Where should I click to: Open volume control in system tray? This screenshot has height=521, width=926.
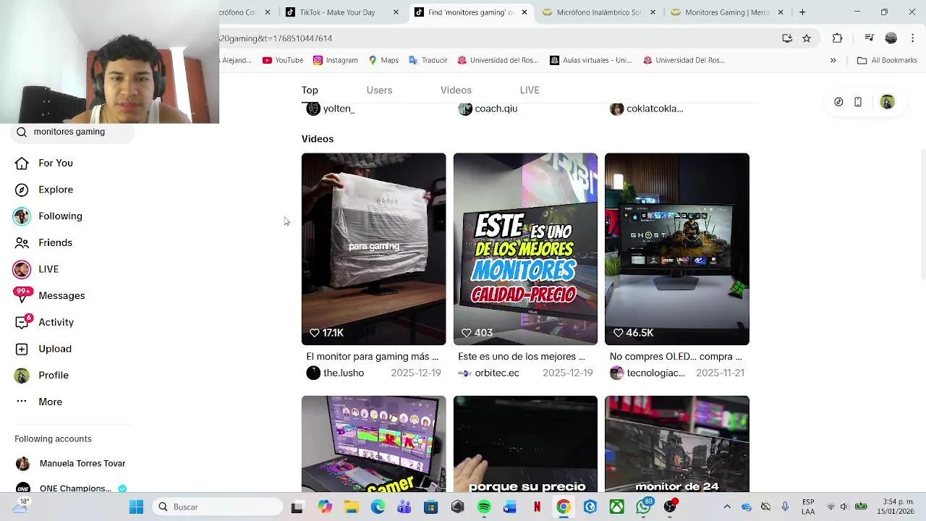click(844, 507)
